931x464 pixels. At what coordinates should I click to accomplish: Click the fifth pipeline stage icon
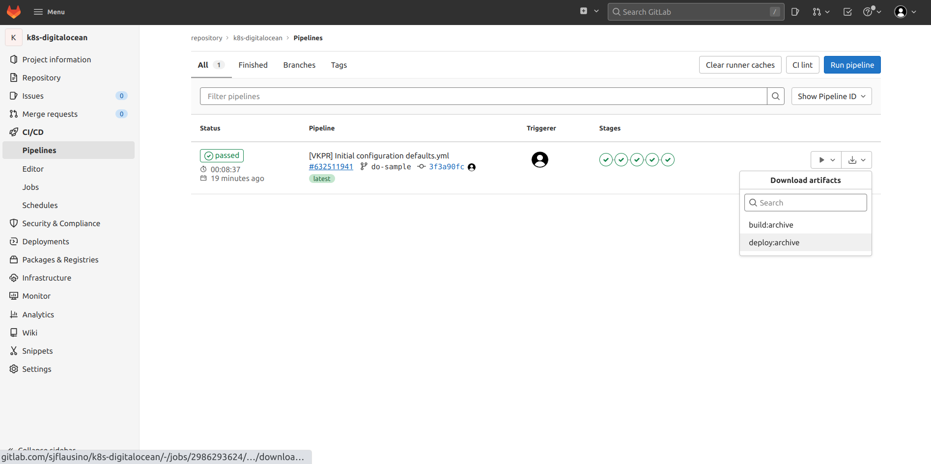point(668,159)
